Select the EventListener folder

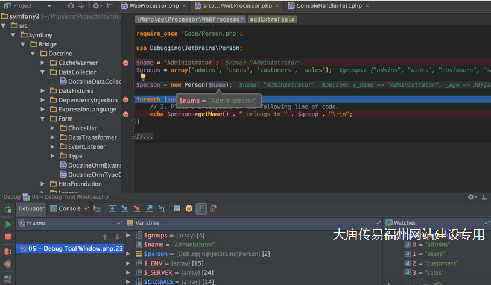coord(83,147)
